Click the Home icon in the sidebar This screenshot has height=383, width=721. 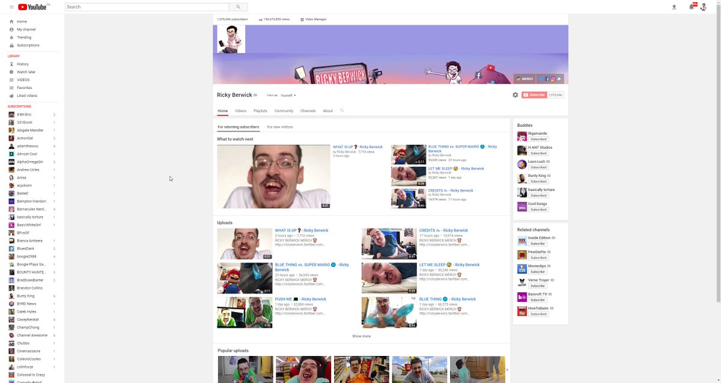coord(11,22)
